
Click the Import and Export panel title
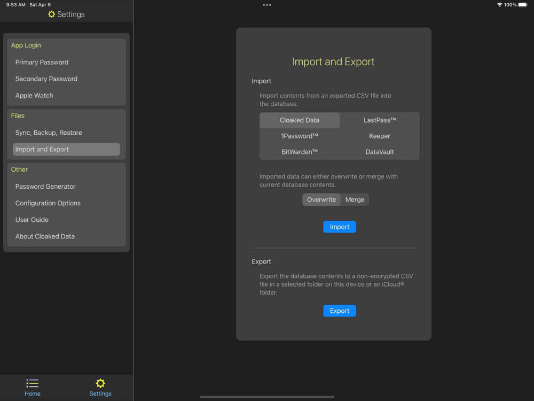point(333,61)
